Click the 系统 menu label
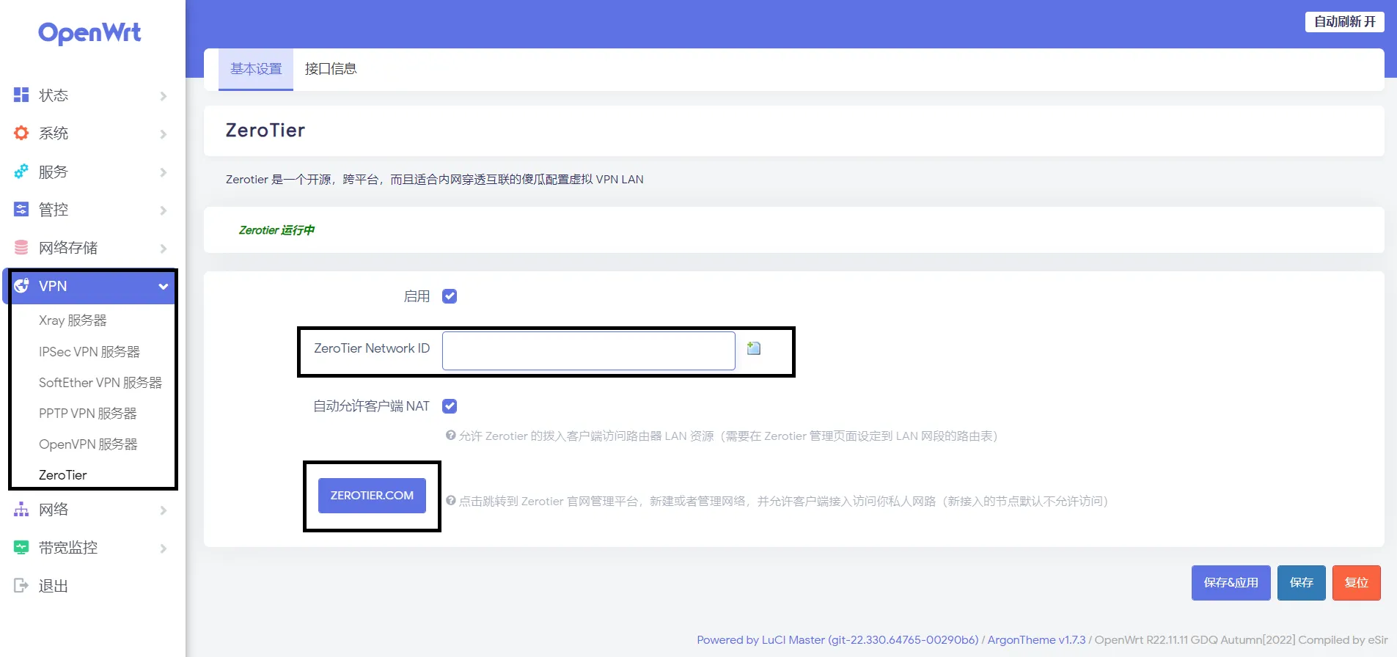Viewport: 1397px width, 657px height. coord(54,133)
